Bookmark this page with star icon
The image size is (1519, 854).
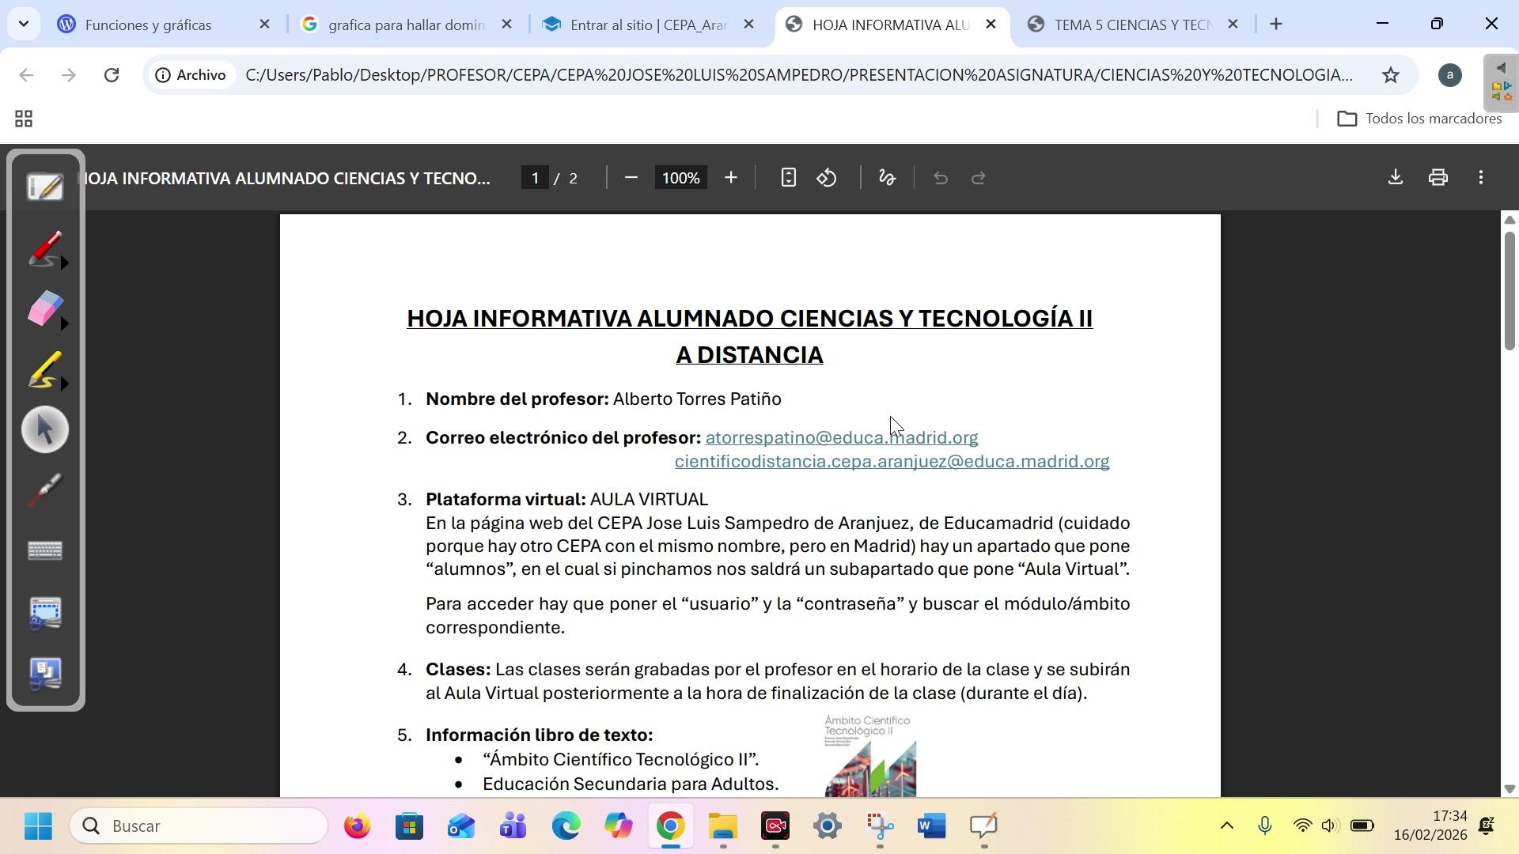(1390, 75)
